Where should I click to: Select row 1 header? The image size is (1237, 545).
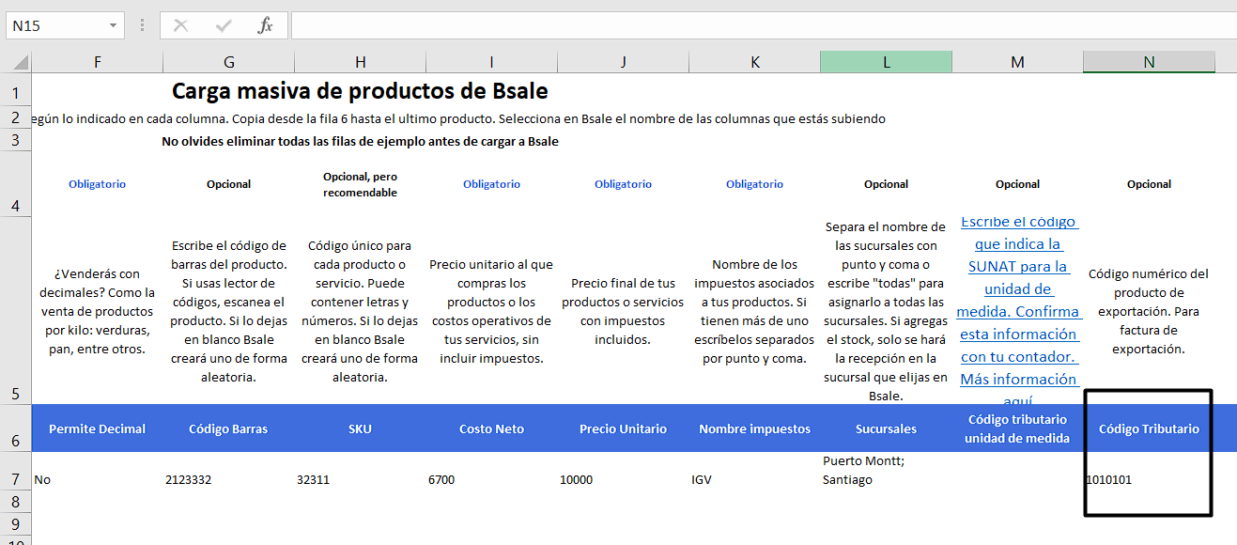pos(15,92)
